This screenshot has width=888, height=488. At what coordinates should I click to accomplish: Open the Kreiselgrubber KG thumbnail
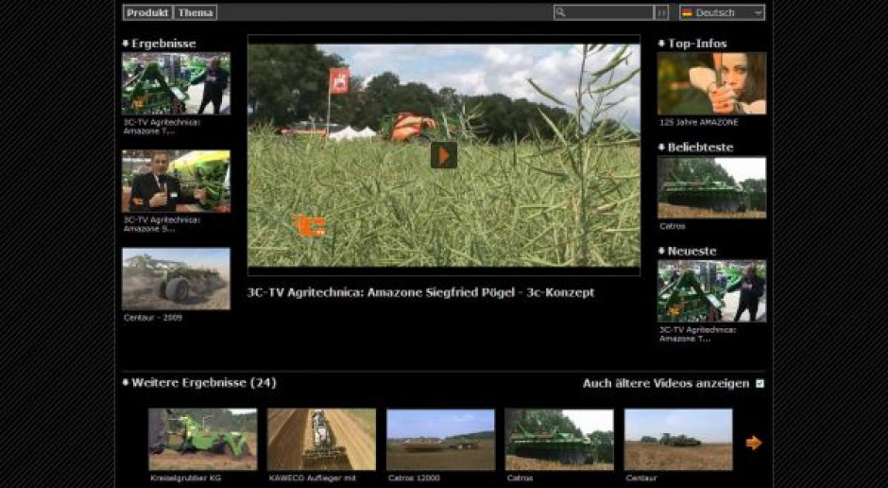pyautogui.click(x=203, y=439)
